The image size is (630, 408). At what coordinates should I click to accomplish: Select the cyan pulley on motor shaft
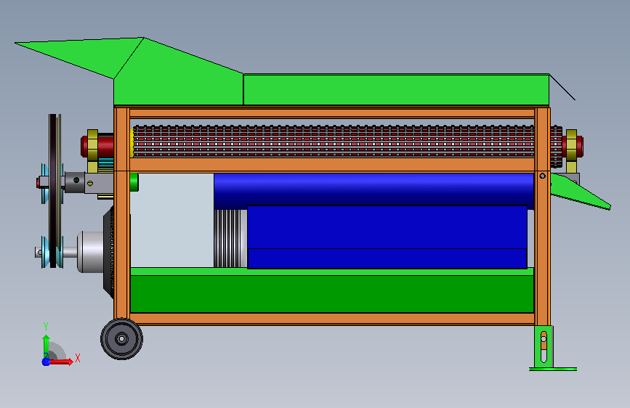click(46, 252)
